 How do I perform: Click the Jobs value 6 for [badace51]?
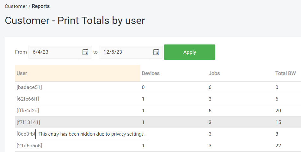coord(210,87)
